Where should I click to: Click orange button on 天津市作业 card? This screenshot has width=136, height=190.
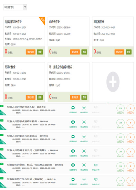[31, 97]
